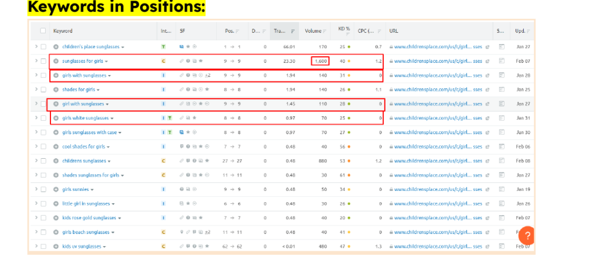Check the box for 'childrens sunglasses'
This screenshot has width=600, height=273.
pyautogui.click(x=43, y=161)
